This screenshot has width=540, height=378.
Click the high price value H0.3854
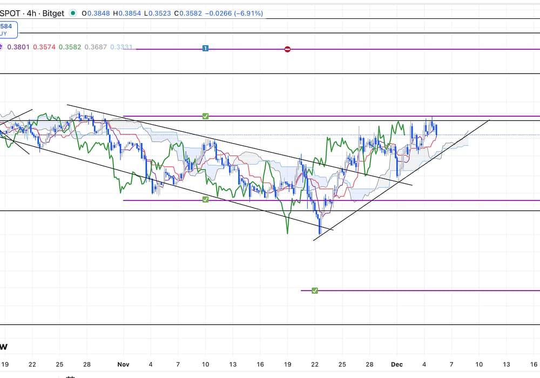point(127,13)
